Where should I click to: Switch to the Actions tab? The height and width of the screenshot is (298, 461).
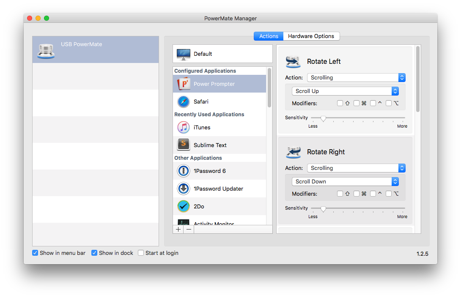tap(269, 36)
